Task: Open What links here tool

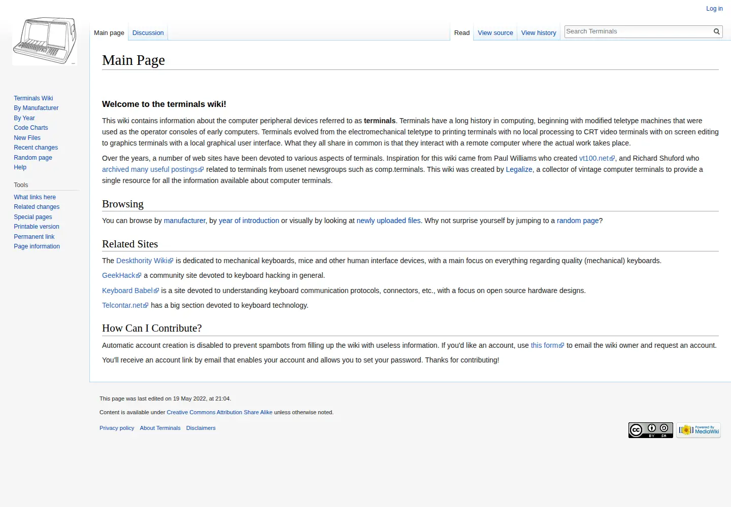Action: pos(35,197)
